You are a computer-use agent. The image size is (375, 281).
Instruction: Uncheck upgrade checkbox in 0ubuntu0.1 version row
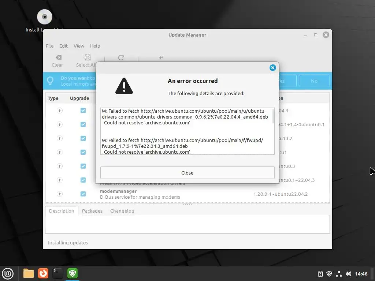83,124
